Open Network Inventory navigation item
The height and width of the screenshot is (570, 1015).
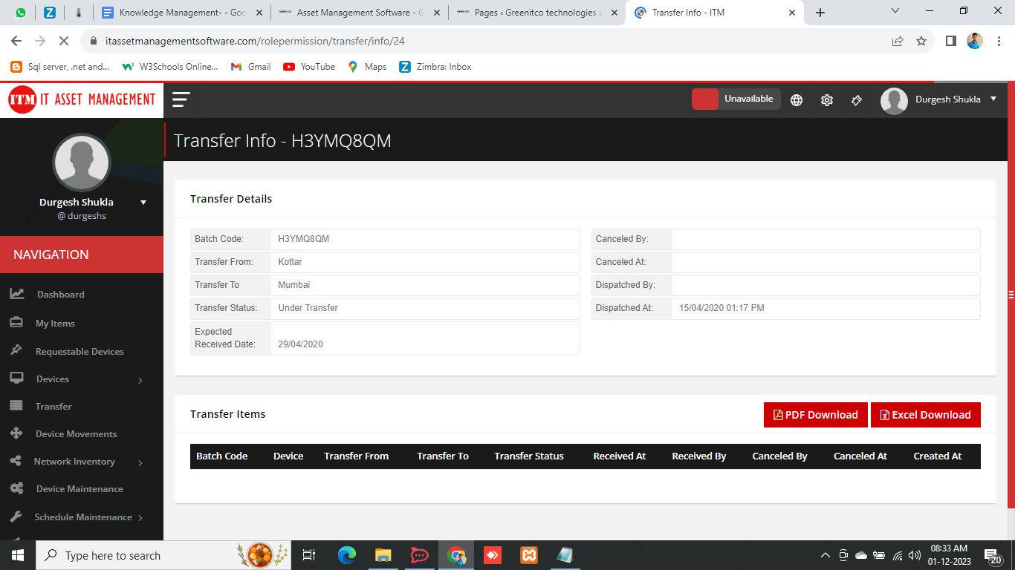(74, 462)
